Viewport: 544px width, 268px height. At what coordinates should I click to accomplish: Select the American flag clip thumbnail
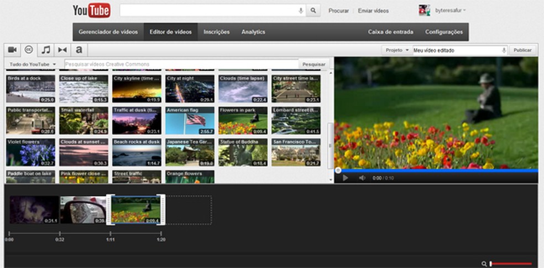click(x=190, y=121)
